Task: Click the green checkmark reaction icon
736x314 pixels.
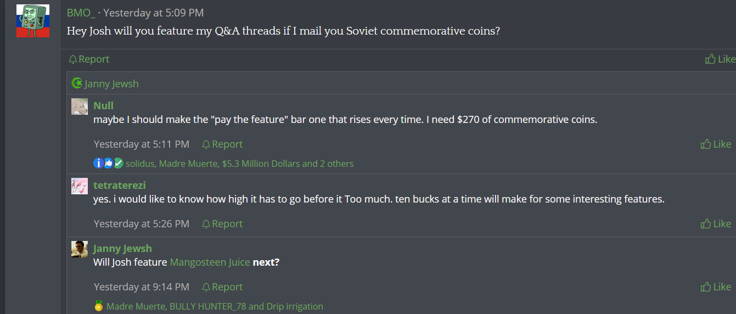Action: tap(118, 163)
